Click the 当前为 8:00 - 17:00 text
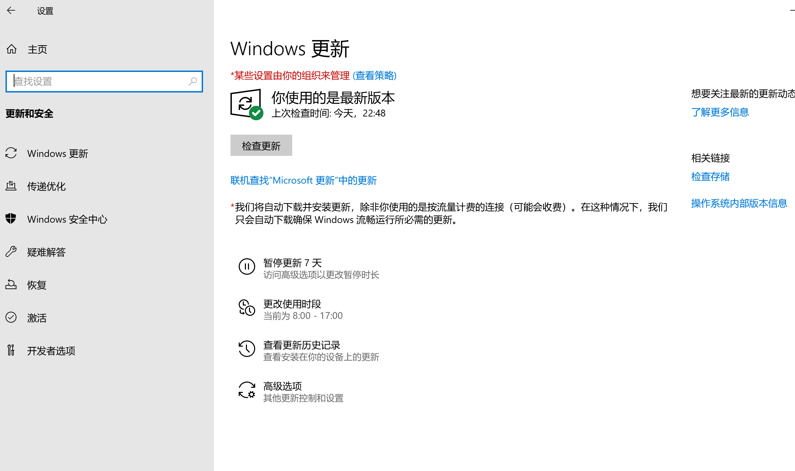The width and height of the screenshot is (795, 471). pyautogui.click(x=303, y=315)
